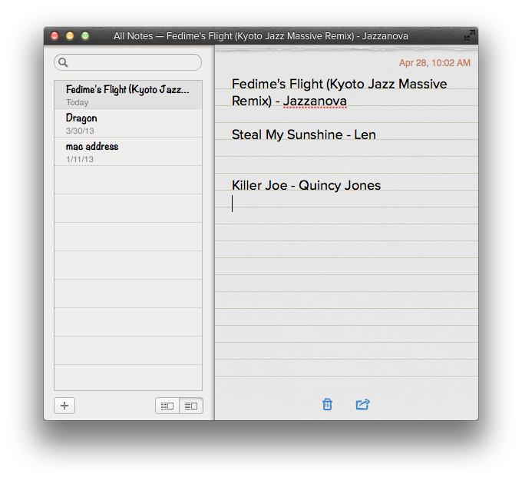Place cursor in Steal My Sunshine - Len line
This screenshot has width=522, height=481.
(304, 134)
